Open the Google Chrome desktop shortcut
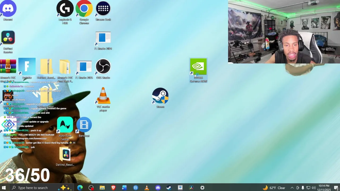Image resolution: width=340 pixels, height=191 pixels. [x=84, y=12]
